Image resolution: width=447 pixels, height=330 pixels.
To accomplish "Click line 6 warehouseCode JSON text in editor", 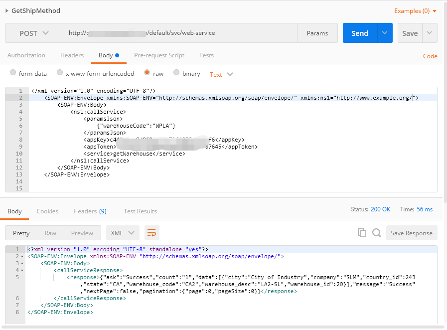I will (x=136, y=126).
